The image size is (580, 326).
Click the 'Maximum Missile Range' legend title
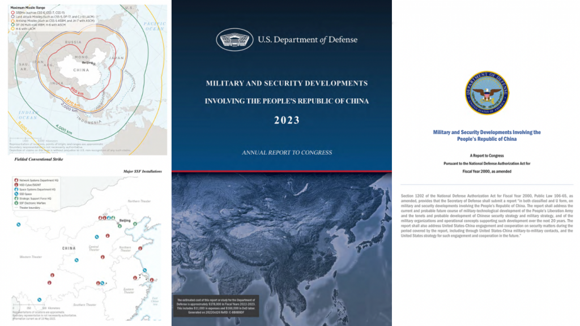pyautogui.click(x=28, y=7)
